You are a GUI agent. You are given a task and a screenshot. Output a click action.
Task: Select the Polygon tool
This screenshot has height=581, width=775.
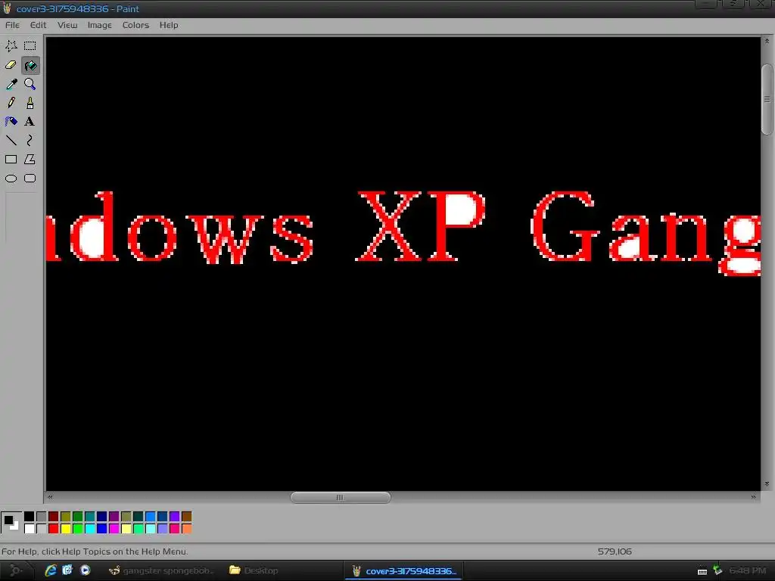coord(30,159)
